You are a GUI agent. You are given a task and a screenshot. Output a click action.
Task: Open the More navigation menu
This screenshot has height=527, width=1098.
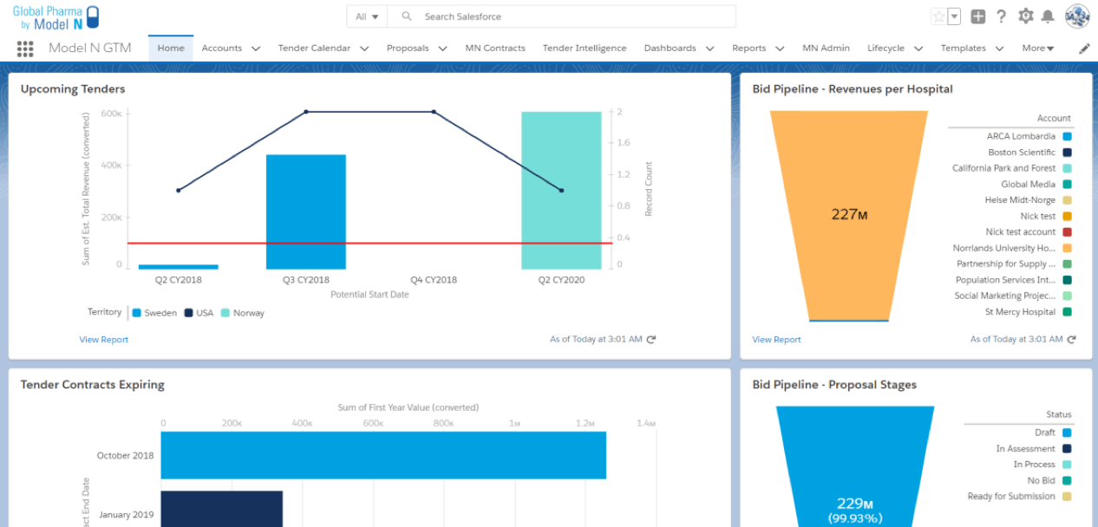pos(1038,49)
